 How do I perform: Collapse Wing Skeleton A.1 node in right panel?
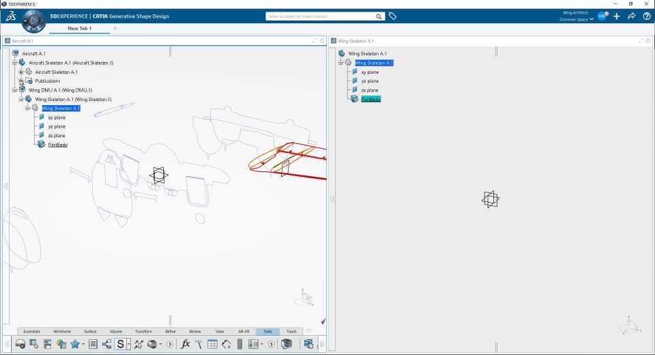[340, 63]
